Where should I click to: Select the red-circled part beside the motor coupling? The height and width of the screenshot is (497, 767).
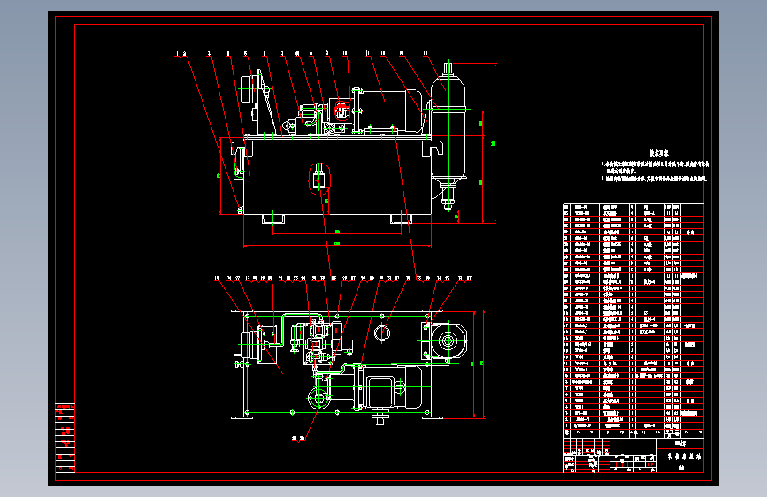pyautogui.click(x=342, y=110)
